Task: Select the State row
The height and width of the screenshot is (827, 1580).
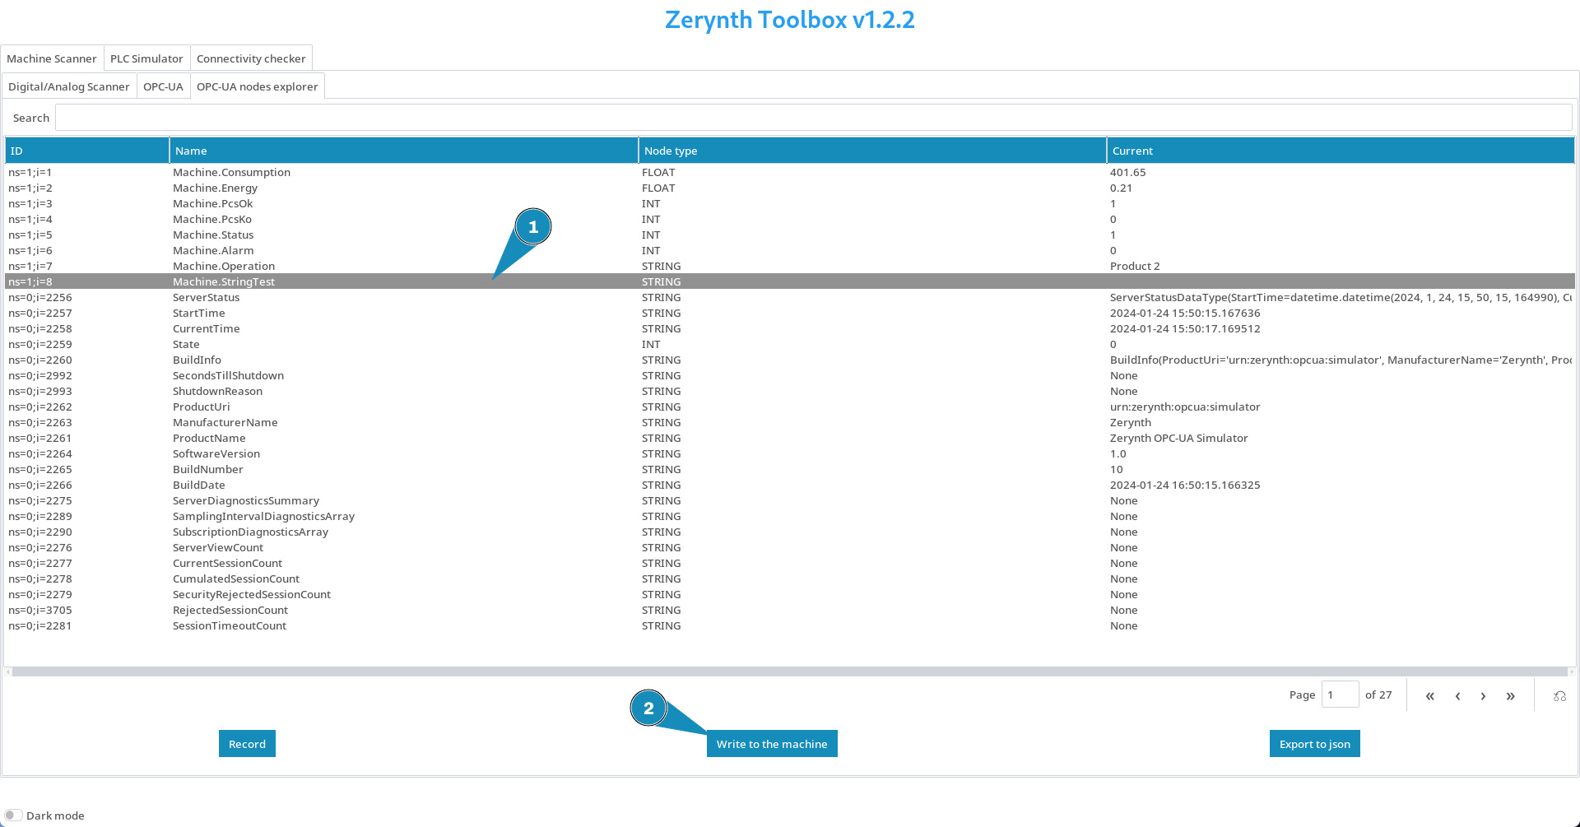Action: coord(790,344)
